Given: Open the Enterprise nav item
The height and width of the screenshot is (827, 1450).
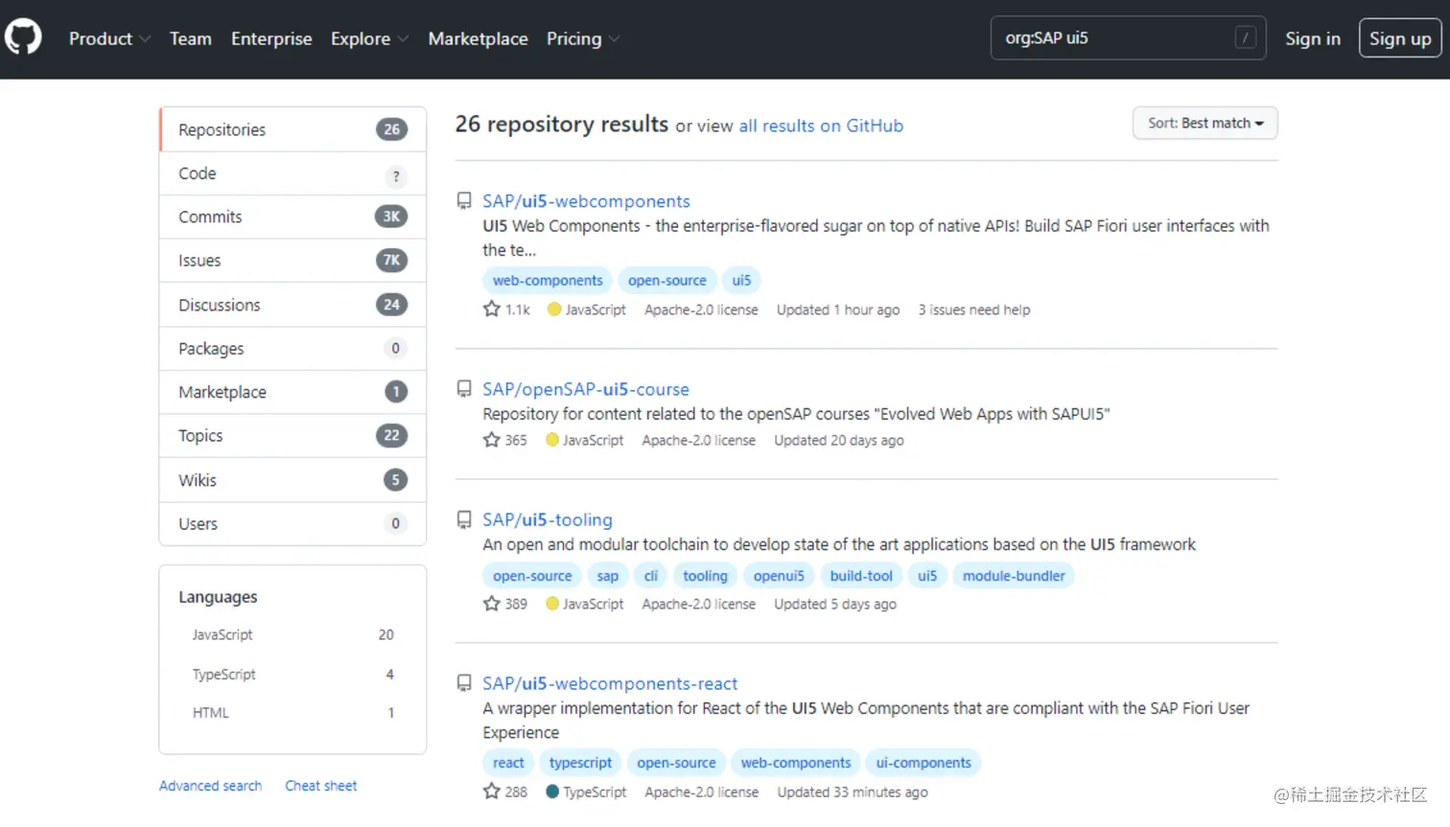Looking at the screenshot, I should tap(271, 38).
